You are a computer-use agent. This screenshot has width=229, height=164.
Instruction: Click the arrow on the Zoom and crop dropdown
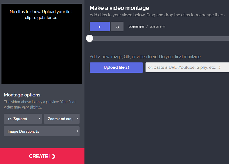[77, 119]
